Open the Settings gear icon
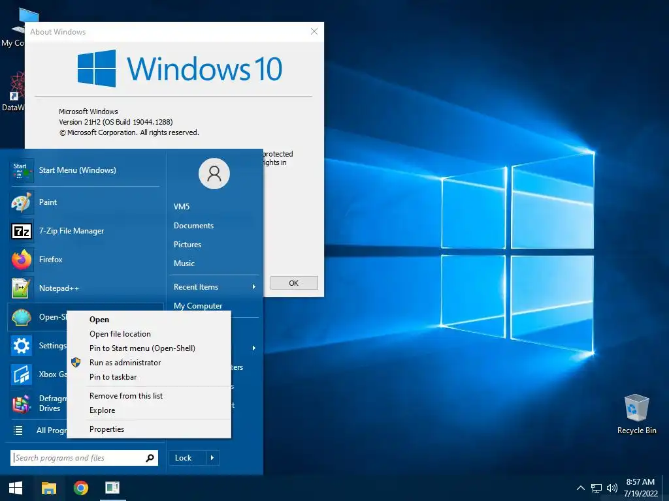The width and height of the screenshot is (669, 501). click(22, 346)
